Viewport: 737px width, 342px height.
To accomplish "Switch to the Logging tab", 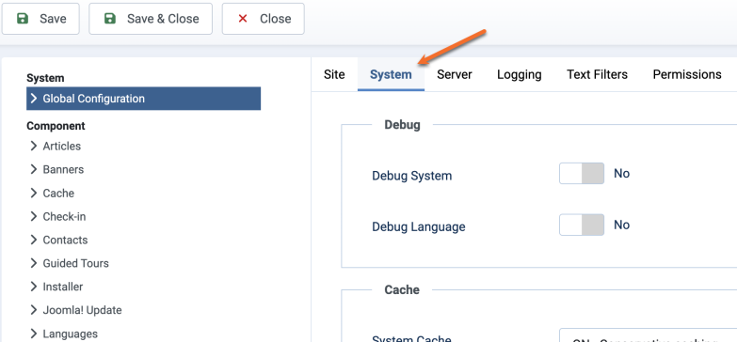I will [x=520, y=74].
